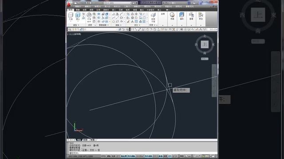
Task: Click the ViewCube Top (上) face
Action: tap(205, 44)
